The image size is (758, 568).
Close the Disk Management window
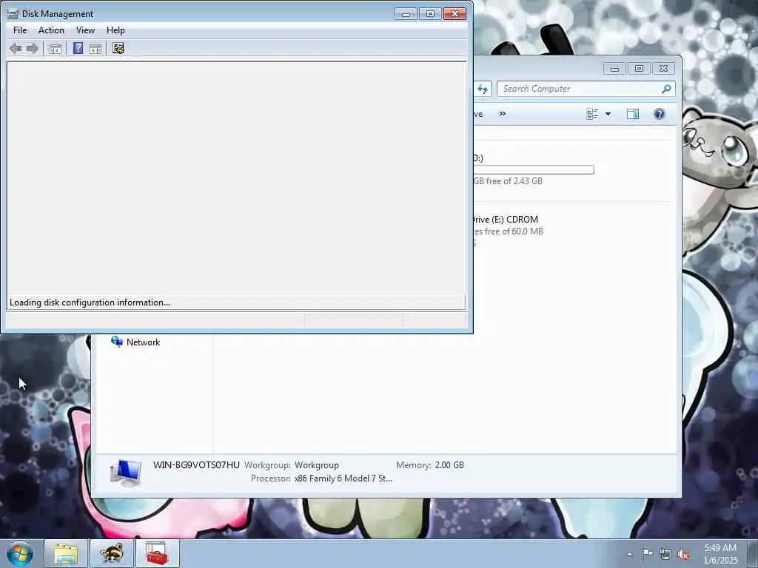(x=455, y=13)
